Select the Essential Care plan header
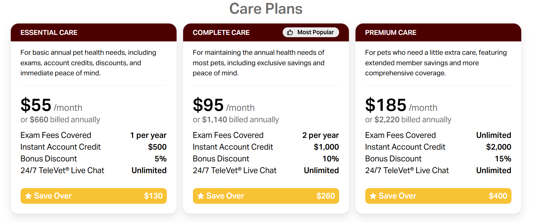The width and height of the screenshot is (534, 223). [49, 33]
